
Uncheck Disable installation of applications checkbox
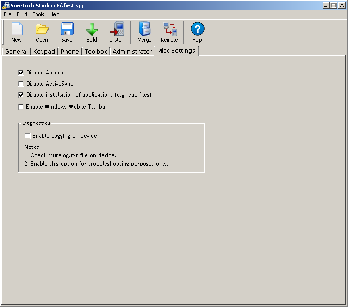[21, 95]
